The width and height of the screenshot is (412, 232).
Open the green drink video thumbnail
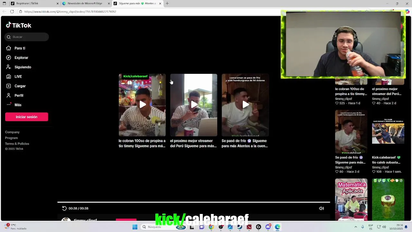[388, 199]
